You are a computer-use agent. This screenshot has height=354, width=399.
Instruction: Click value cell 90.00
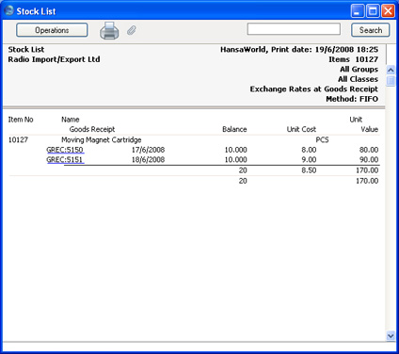[369, 160]
